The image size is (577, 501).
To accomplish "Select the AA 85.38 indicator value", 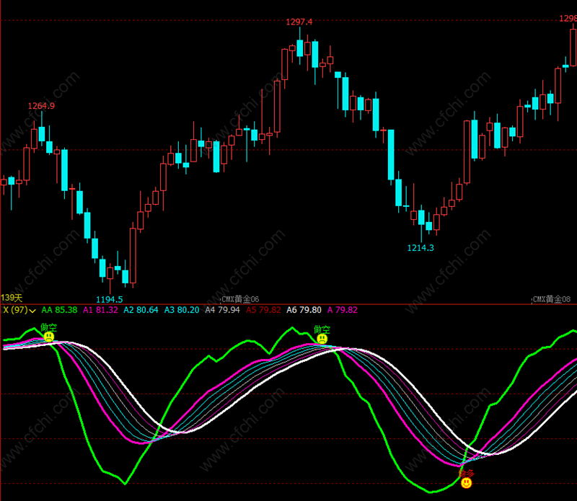I will (59, 310).
